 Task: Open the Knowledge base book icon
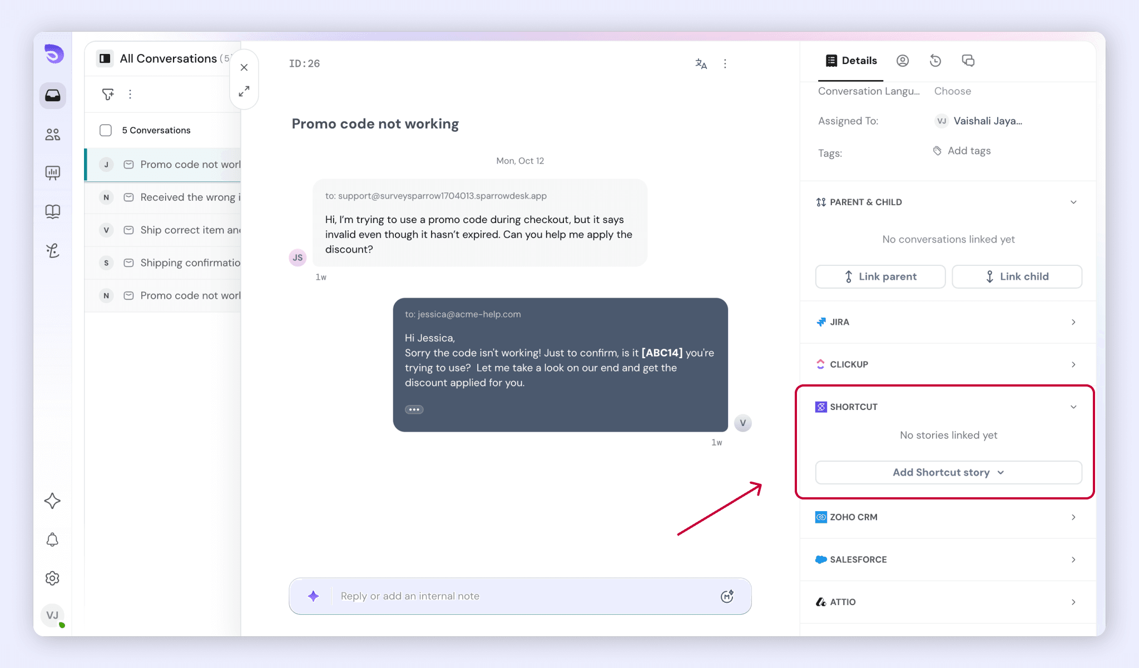point(53,211)
